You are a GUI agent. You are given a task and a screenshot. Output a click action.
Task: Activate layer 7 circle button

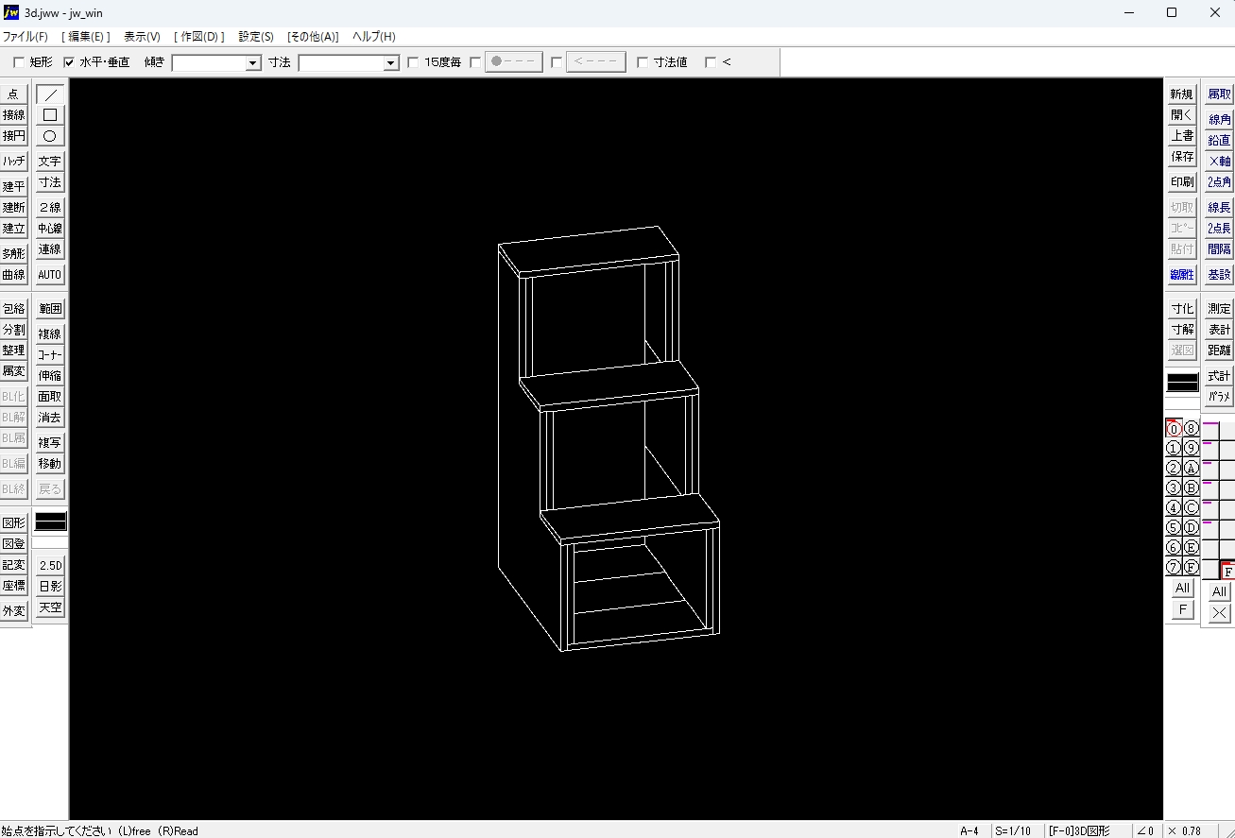click(1174, 567)
